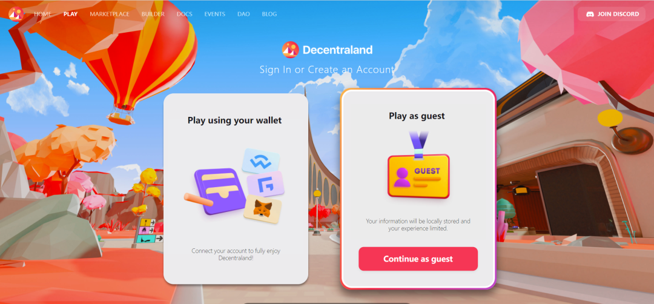The width and height of the screenshot is (654, 304).
Task: Click the Join Discord button
Action: coord(612,14)
